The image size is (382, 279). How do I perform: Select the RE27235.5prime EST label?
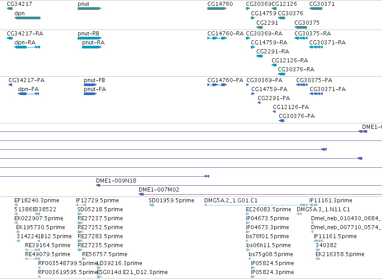point(101,245)
